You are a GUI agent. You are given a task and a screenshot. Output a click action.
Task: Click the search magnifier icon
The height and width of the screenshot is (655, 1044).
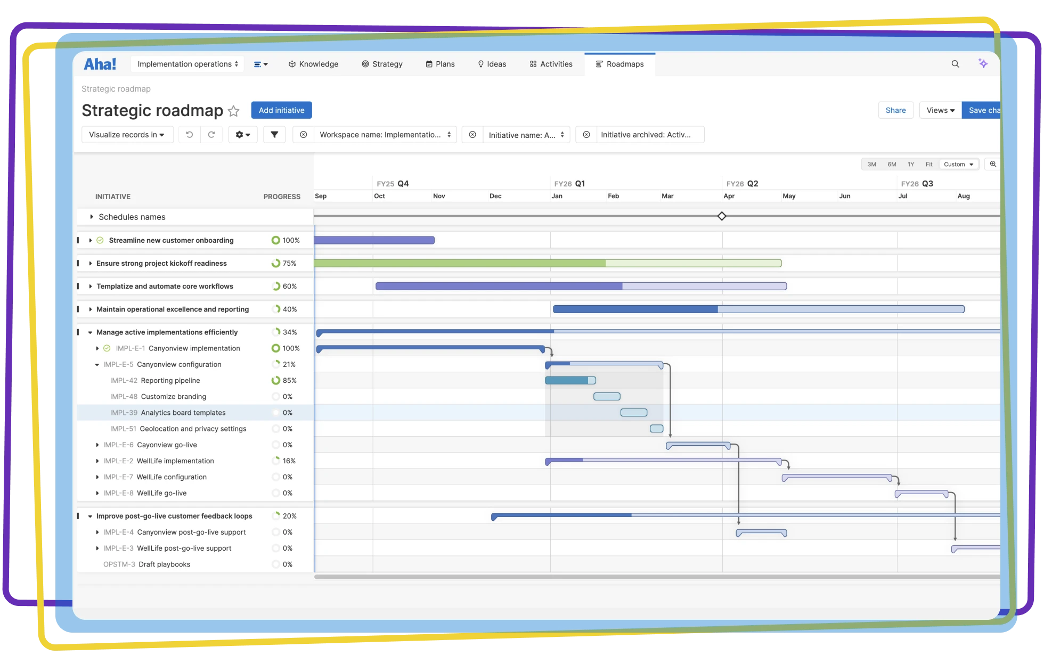[955, 64]
